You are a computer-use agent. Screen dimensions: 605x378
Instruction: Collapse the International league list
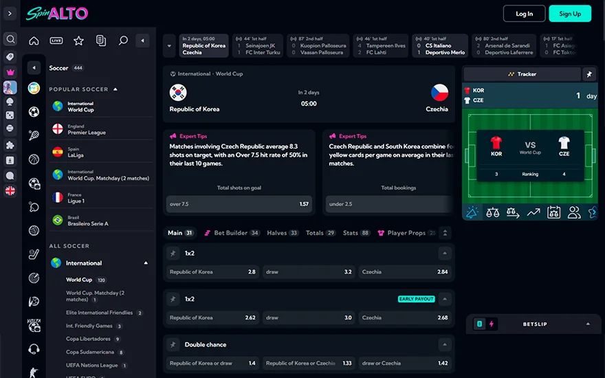coord(146,263)
